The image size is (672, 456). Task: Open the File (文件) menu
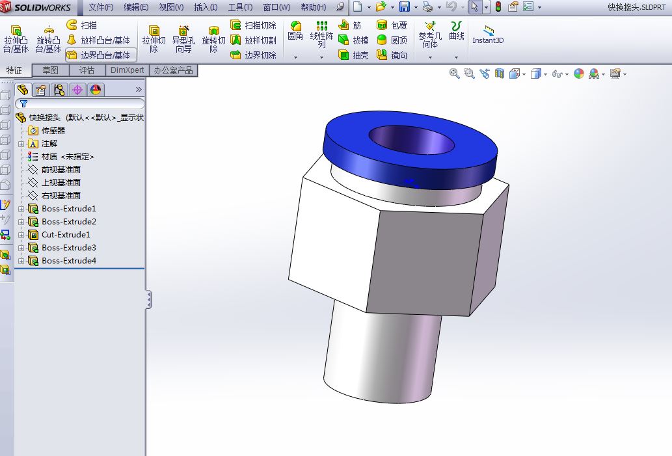101,7
